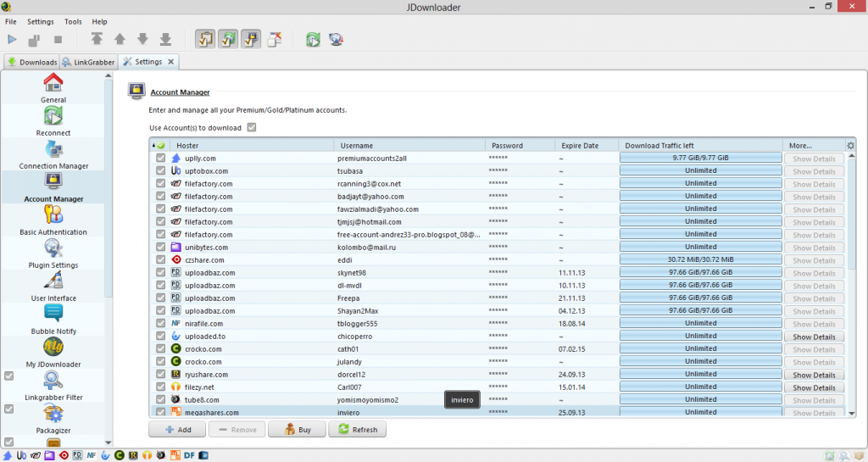Screen dimensions: 868x462
Task: Click the silent mode toolbar icon
Action: click(x=275, y=39)
